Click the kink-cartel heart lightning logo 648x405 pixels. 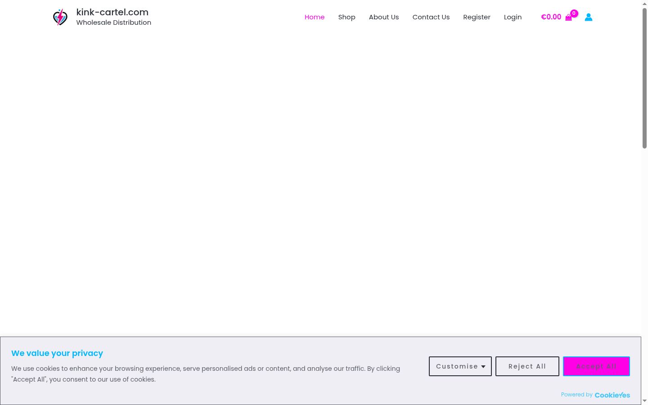[x=60, y=17]
